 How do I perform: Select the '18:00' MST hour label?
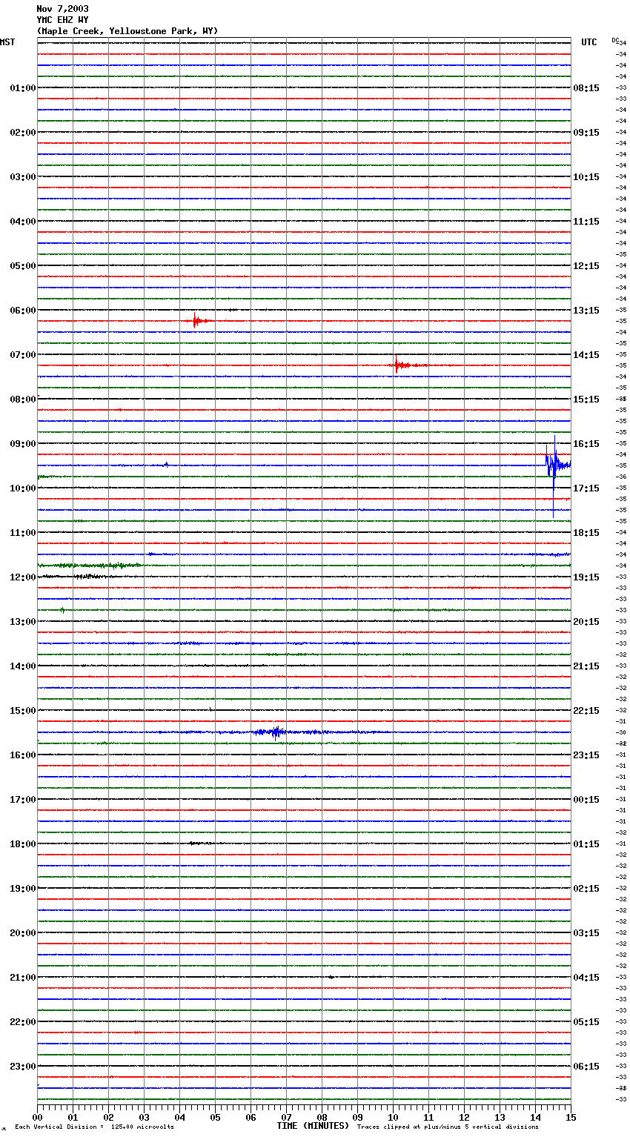click(23, 844)
